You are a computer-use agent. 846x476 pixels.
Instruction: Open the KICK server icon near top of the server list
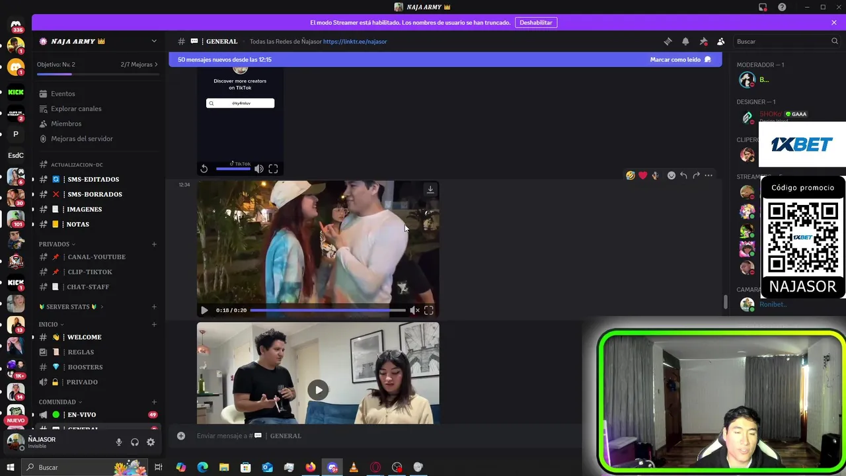tap(16, 93)
